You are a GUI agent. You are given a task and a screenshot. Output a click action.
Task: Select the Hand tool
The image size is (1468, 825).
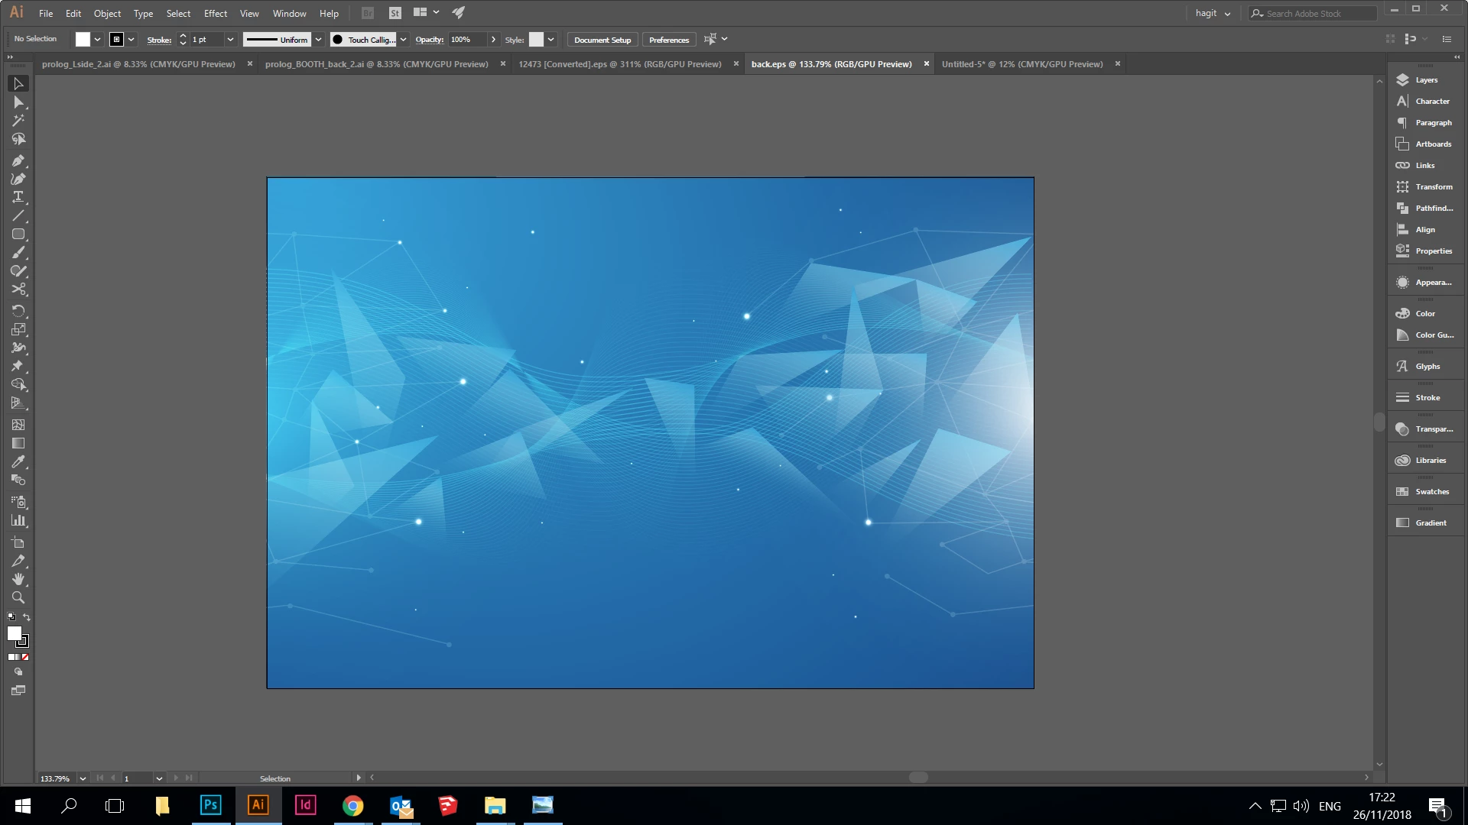[x=18, y=579]
